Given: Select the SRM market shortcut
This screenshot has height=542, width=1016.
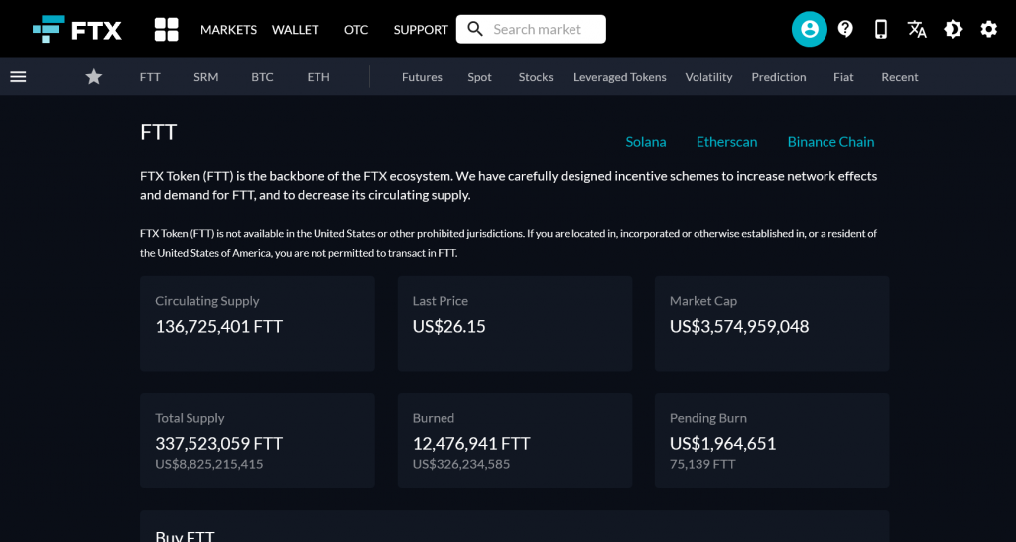Looking at the screenshot, I should click(x=206, y=77).
